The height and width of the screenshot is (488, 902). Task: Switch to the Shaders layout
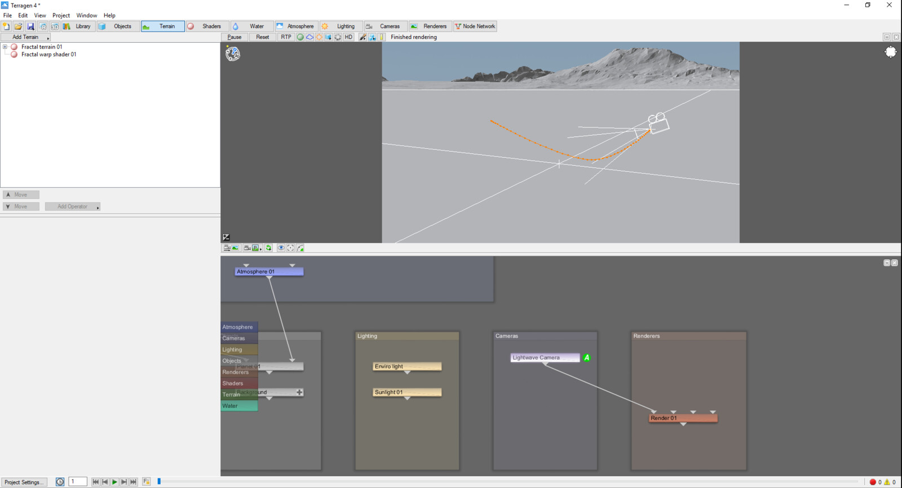(x=207, y=26)
